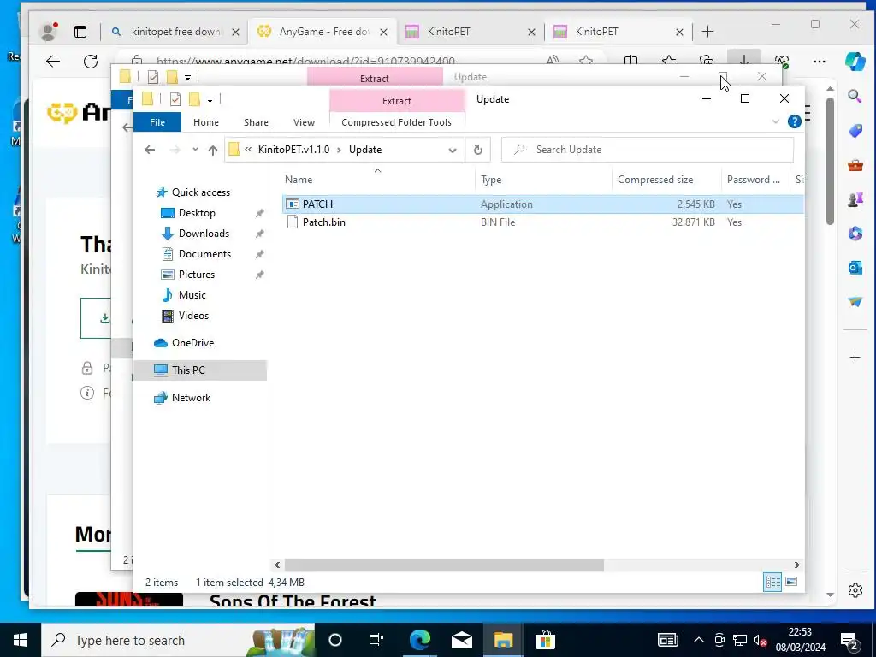Switch to kinitopet free download browser tab

point(175,32)
